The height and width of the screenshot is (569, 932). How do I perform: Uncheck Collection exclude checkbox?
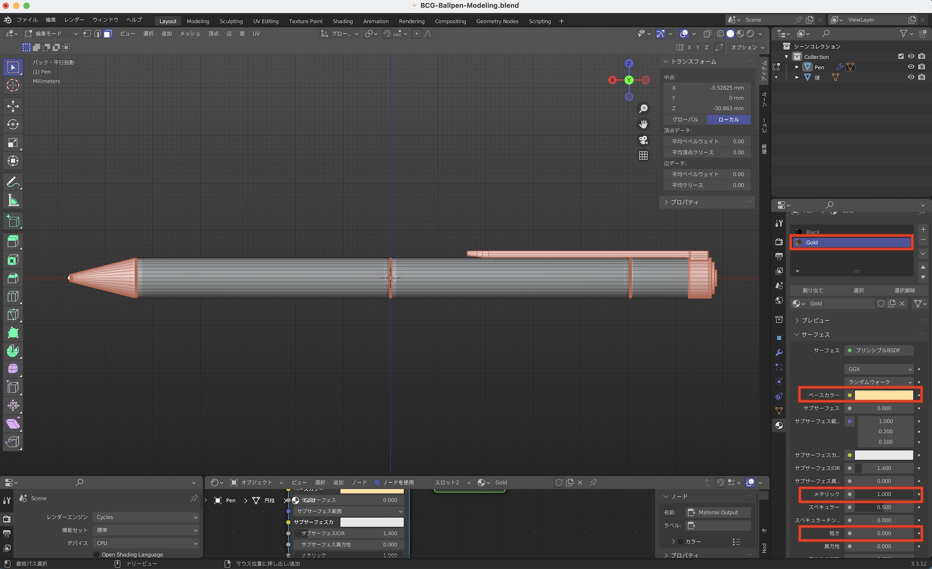click(x=901, y=56)
